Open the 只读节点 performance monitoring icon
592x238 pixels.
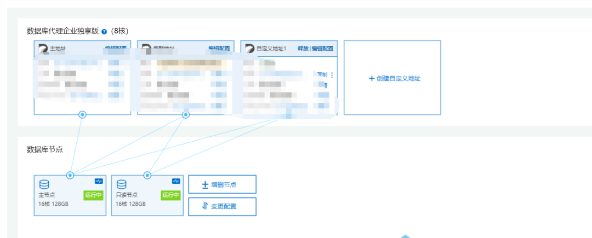(x=176, y=181)
